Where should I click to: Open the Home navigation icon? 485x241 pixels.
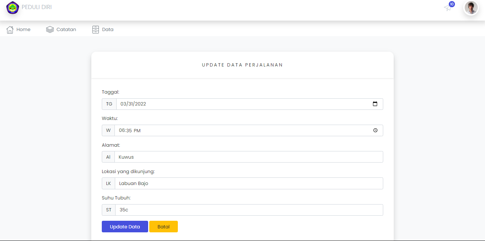pos(10,29)
